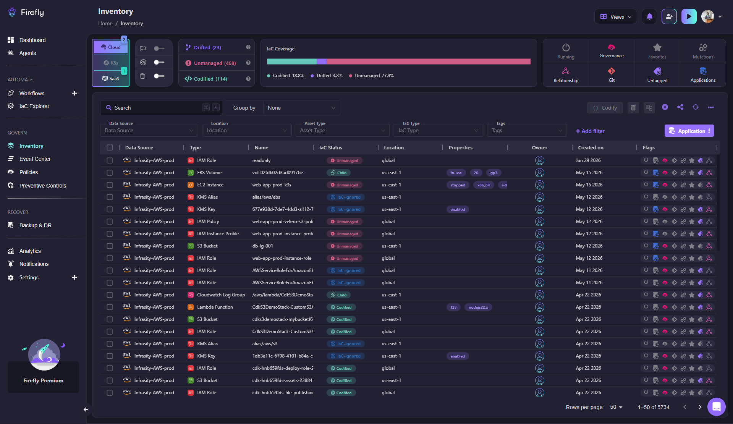The height and width of the screenshot is (424, 733).
Task: Click the add user icon in header
Action: pos(669,16)
